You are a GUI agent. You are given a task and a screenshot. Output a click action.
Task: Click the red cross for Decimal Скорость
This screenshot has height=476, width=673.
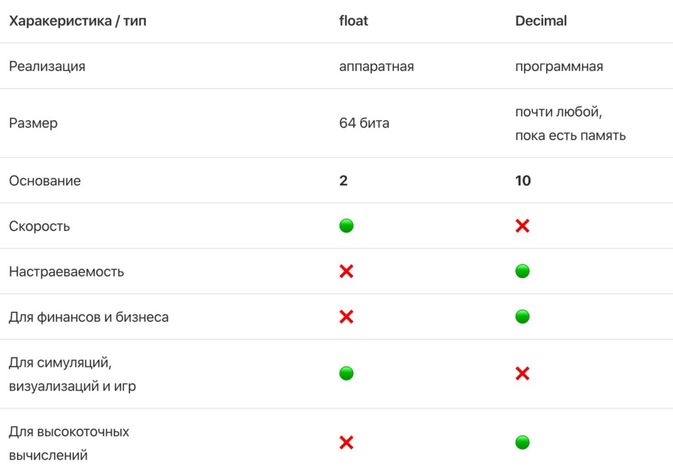522,226
